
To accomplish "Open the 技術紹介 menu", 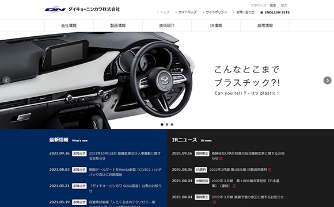I will 167,26.
